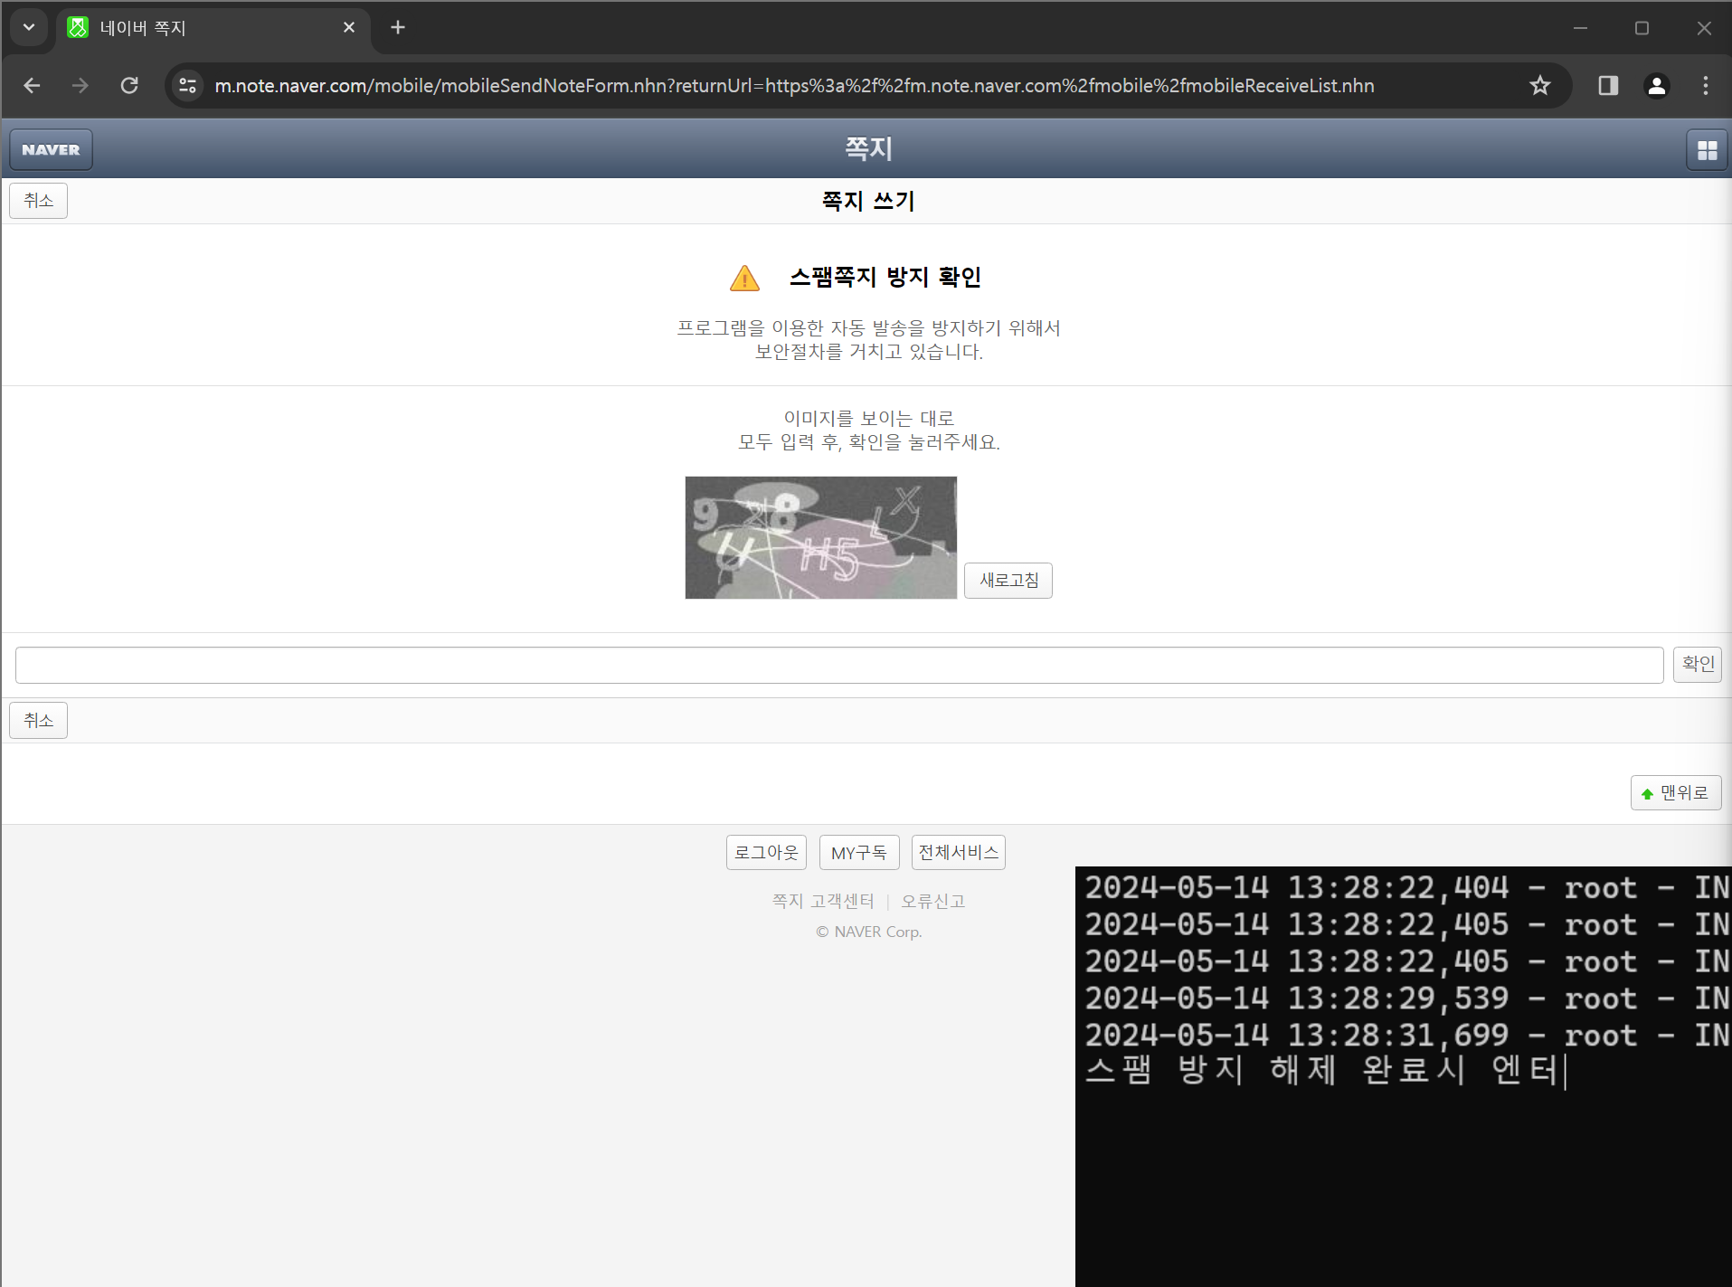
Task: Open the 전체서비스 button
Action: [x=958, y=852]
